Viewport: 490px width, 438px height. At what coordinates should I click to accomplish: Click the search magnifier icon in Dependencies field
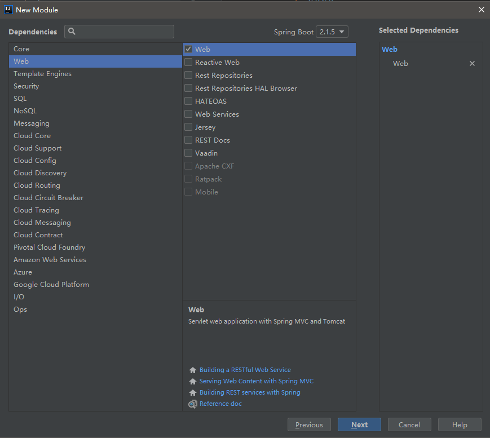pyautogui.click(x=72, y=32)
